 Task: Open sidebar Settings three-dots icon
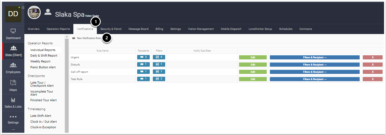point(13,117)
